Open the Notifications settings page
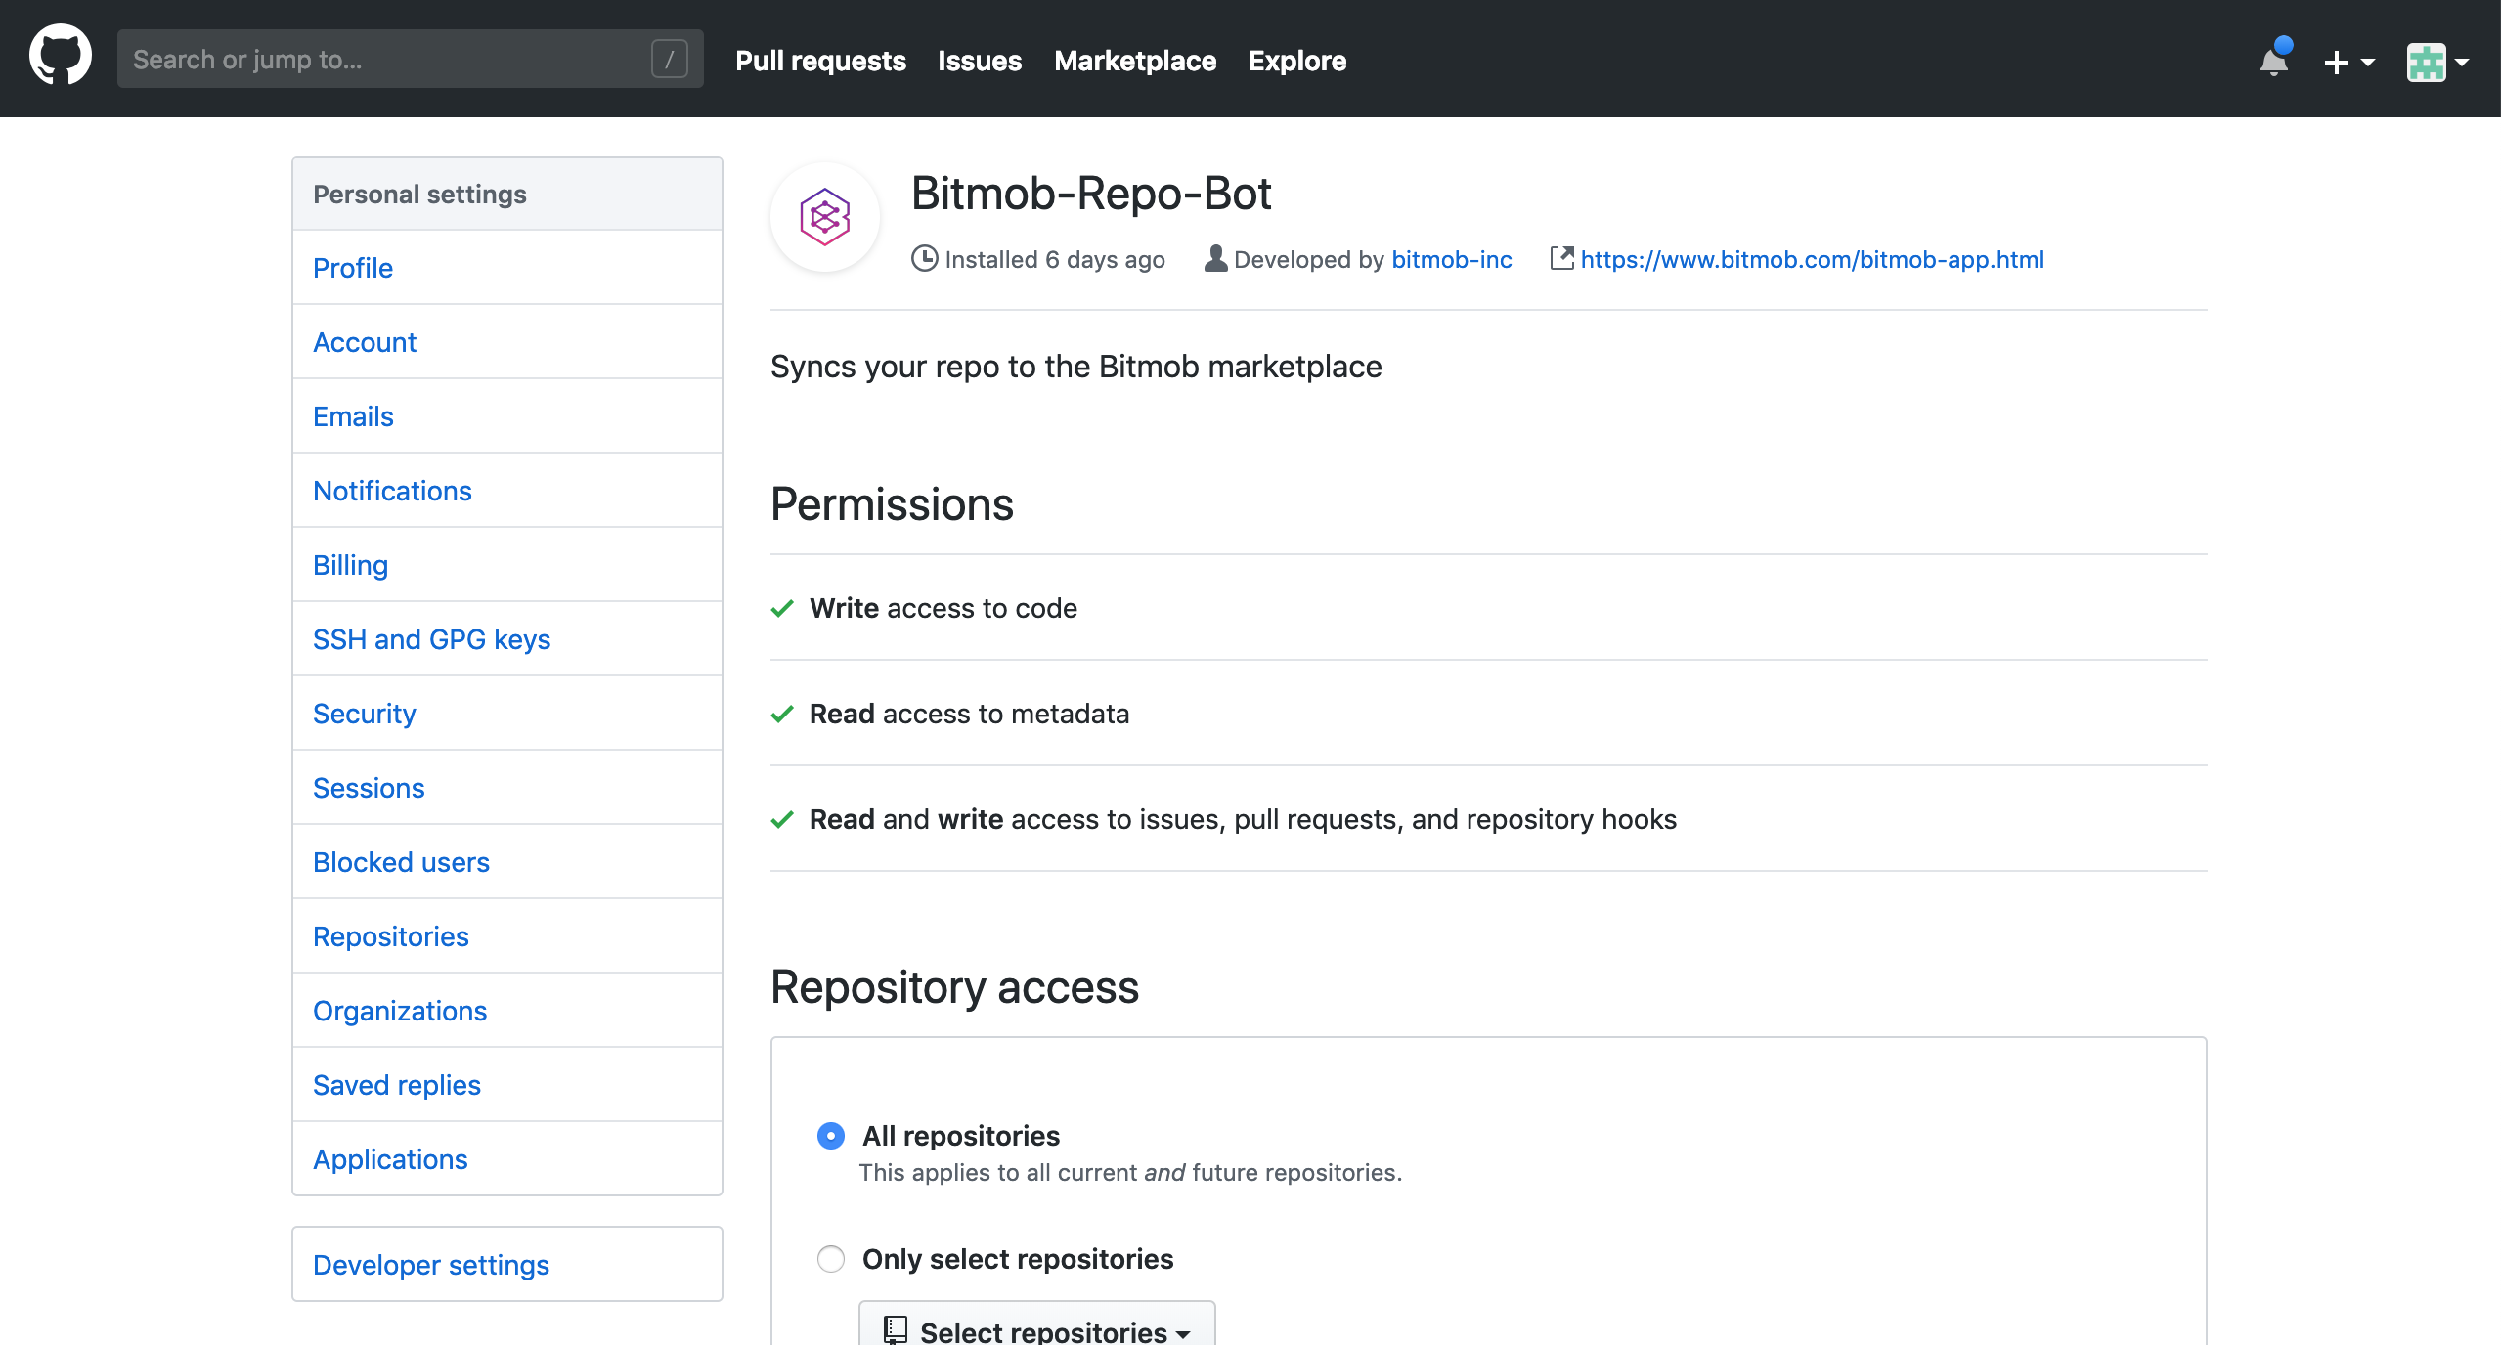The image size is (2501, 1345). [x=507, y=491]
